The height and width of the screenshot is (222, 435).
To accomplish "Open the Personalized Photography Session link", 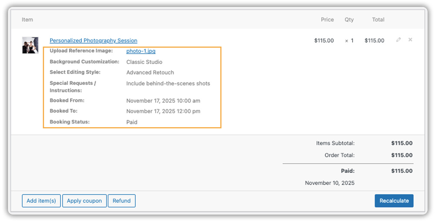I will click(94, 40).
